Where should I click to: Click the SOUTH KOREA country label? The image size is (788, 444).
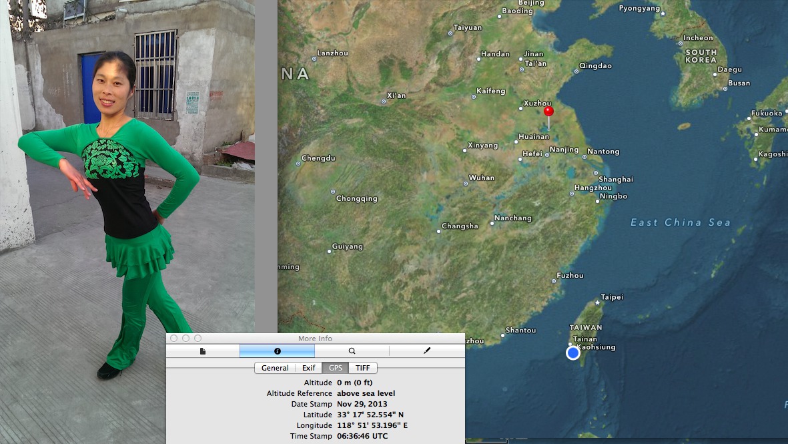tap(701, 56)
